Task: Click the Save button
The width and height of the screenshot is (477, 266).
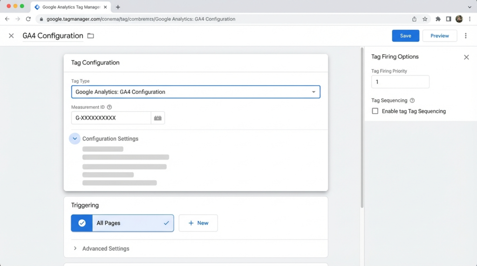Action: (x=405, y=36)
